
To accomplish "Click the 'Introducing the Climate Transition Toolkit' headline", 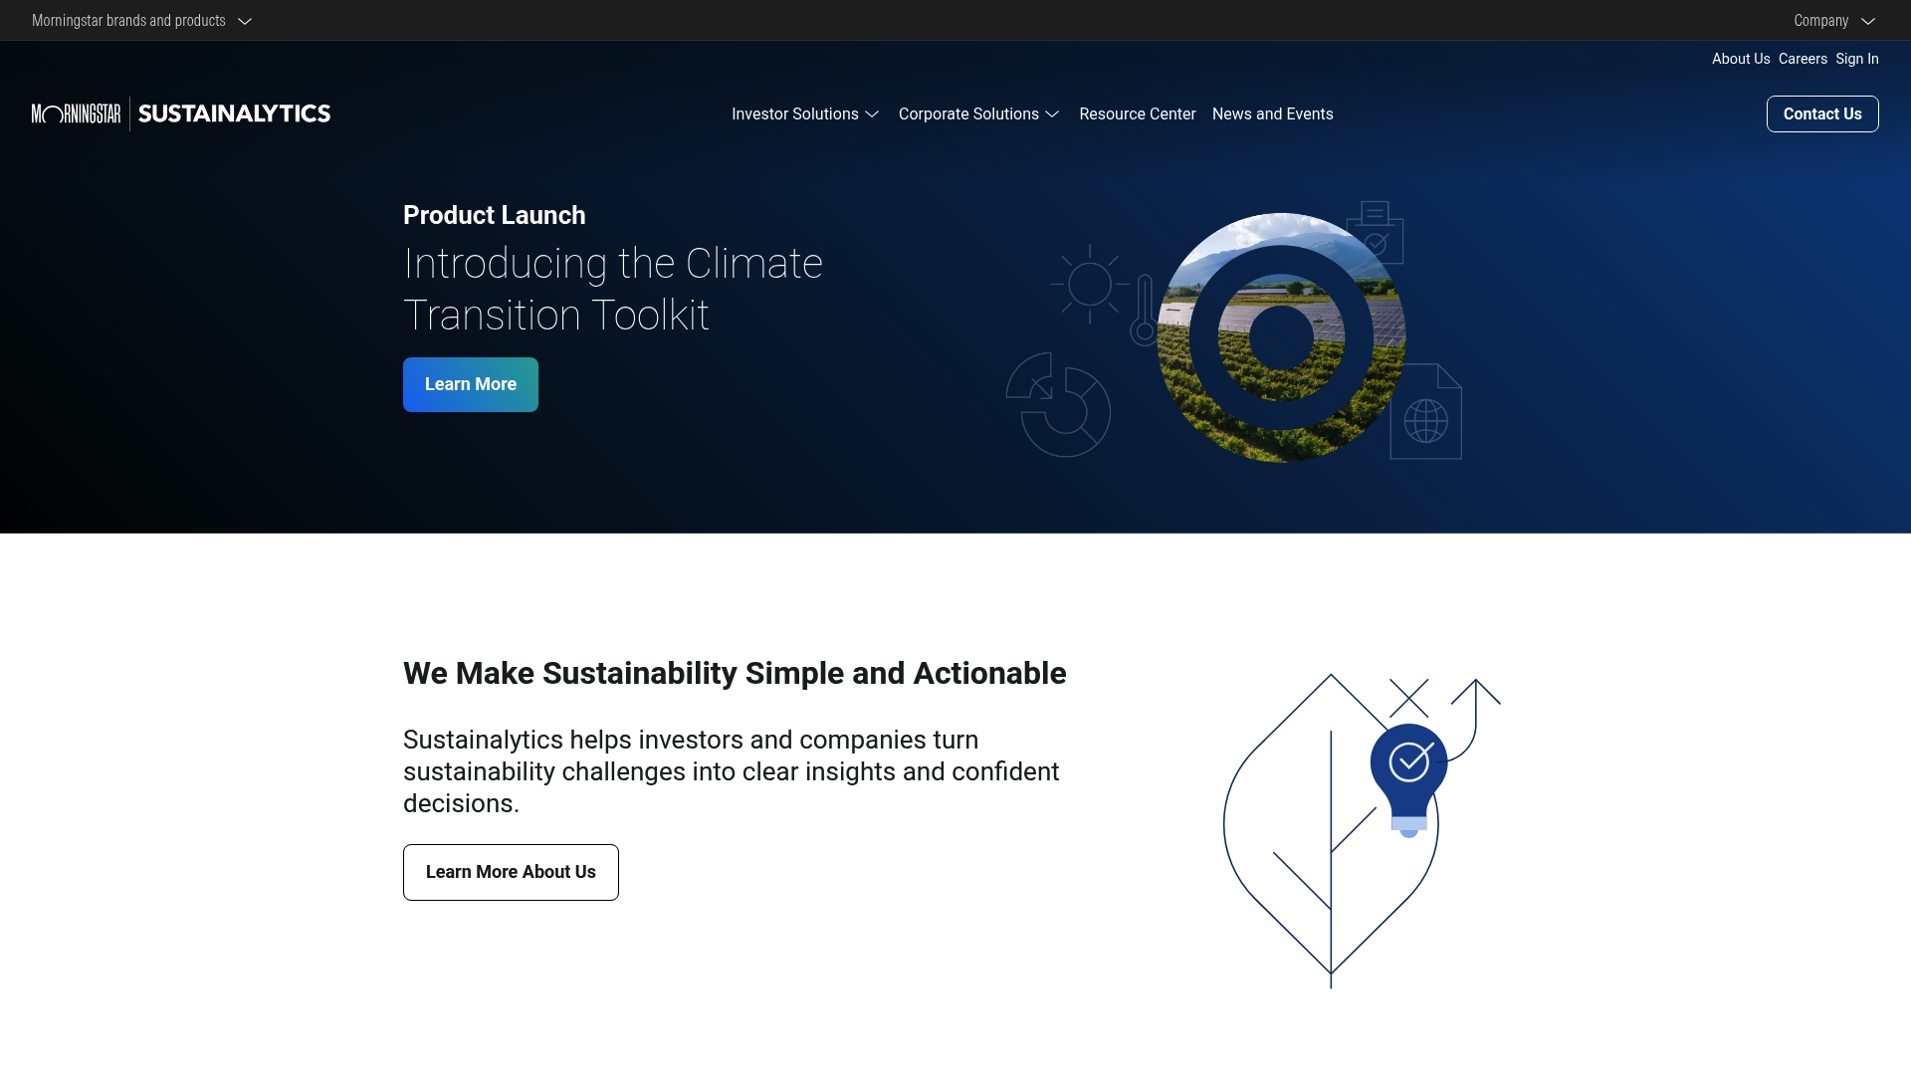I will (x=613, y=289).
